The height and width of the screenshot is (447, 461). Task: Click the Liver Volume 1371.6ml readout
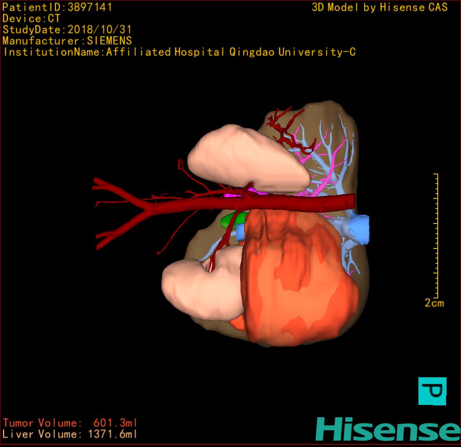point(70,434)
